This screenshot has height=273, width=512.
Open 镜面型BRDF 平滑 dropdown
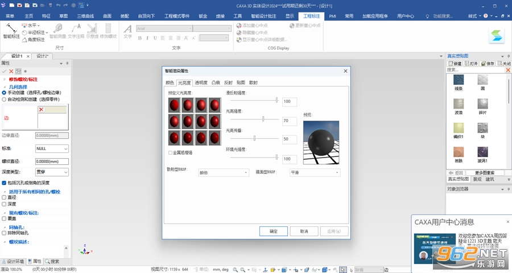[x=315, y=172]
